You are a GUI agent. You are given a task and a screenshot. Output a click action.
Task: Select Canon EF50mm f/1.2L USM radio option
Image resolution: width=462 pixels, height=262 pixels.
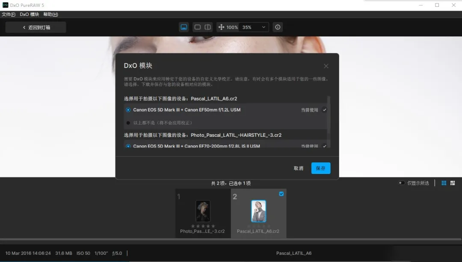pos(128,110)
